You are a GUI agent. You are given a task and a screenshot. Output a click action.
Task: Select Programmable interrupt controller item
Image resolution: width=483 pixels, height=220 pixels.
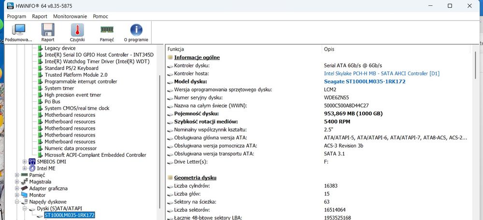81,82
